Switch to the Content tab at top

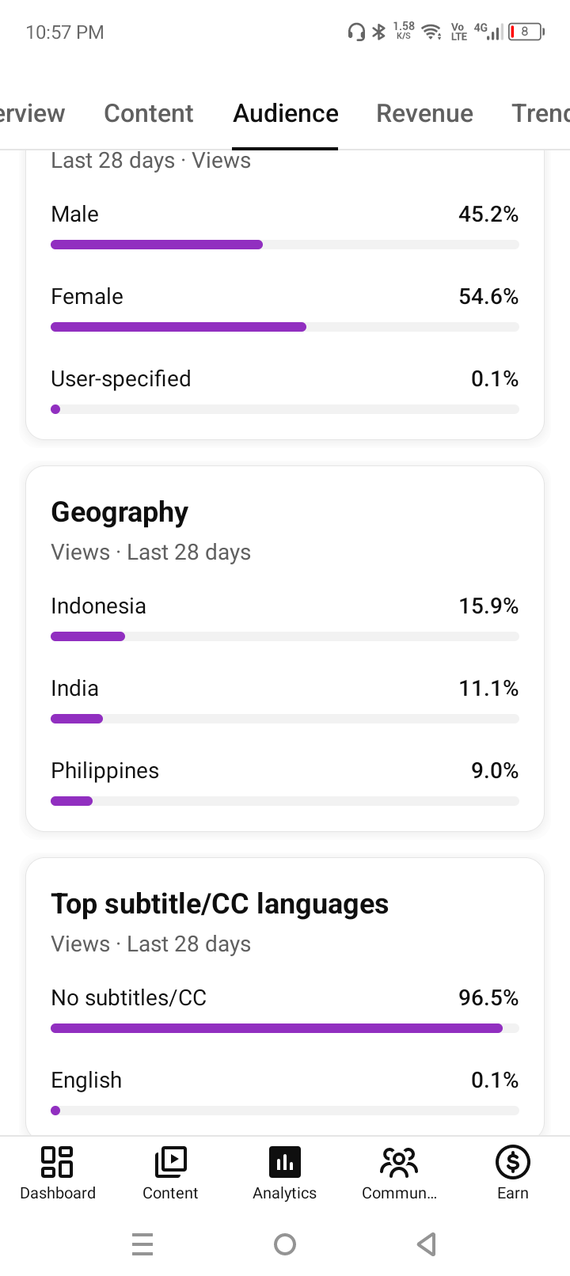point(149,113)
